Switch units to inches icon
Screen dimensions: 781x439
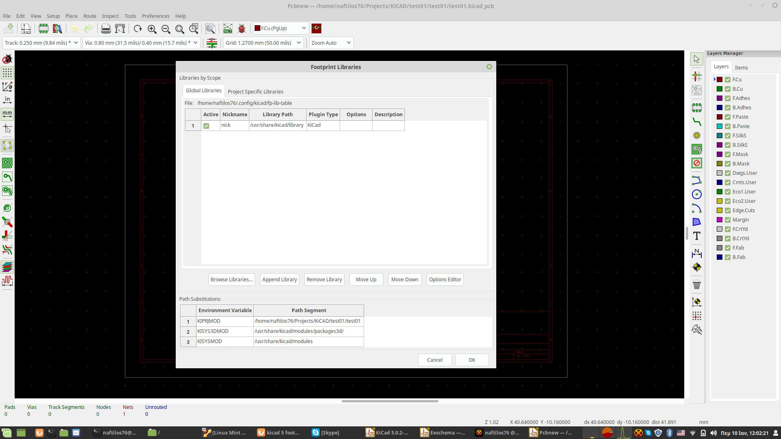point(7,100)
